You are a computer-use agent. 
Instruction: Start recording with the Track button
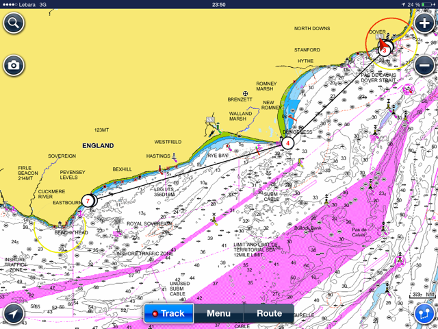point(168,313)
